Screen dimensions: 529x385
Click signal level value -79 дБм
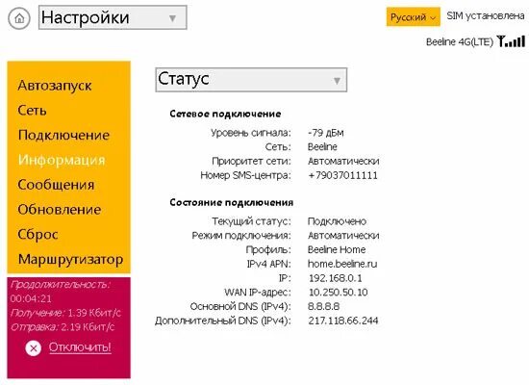point(325,133)
